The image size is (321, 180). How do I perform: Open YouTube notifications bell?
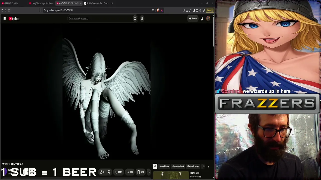tap(202, 18)
